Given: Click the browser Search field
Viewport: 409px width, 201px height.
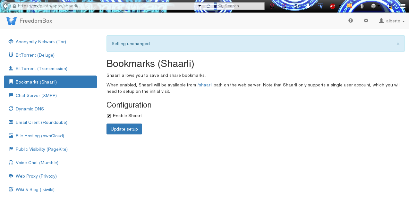Looking at the screenshot, I should pyautogui.click(x=241, y=6).
